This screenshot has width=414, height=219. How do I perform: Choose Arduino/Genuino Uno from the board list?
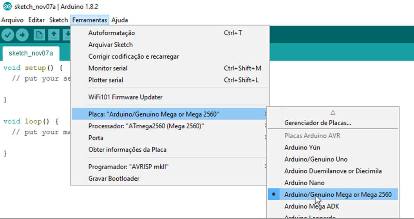(316, 159)
